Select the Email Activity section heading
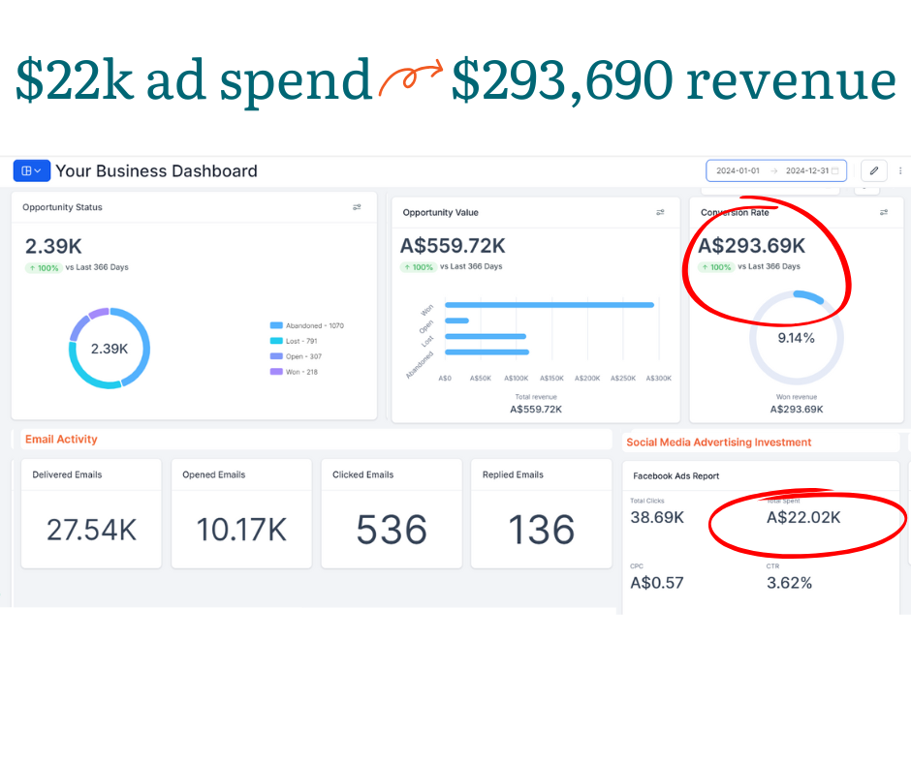 tap(61, 440)
